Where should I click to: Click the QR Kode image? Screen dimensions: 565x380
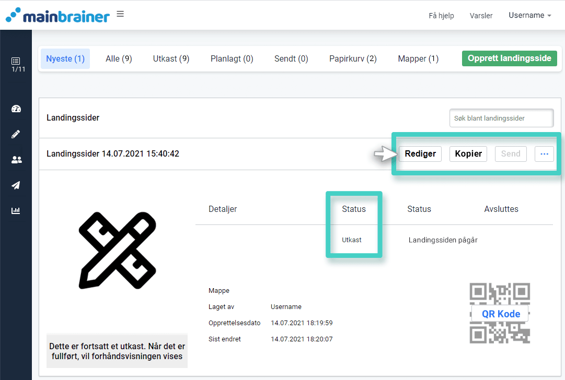(500, 313)
